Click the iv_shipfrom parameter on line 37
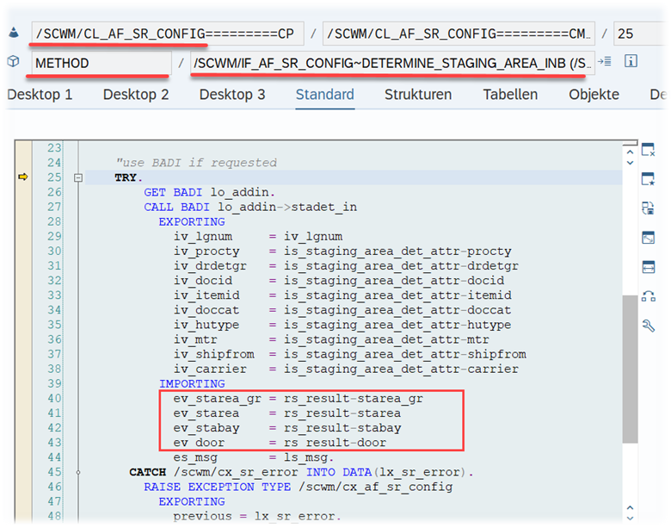The image size is (671, 528). [213, 354]
